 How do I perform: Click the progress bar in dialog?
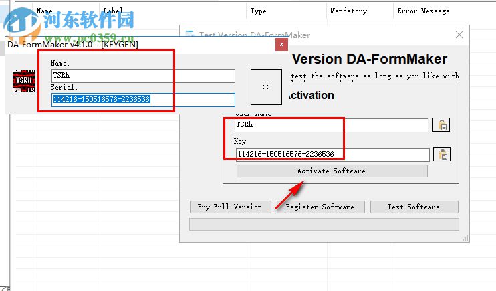point(324,225)
